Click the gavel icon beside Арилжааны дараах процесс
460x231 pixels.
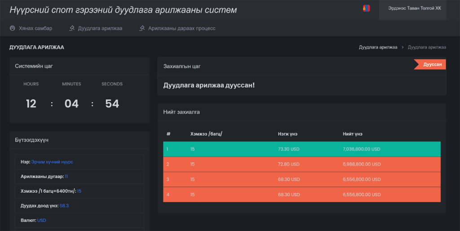(142, 28)
